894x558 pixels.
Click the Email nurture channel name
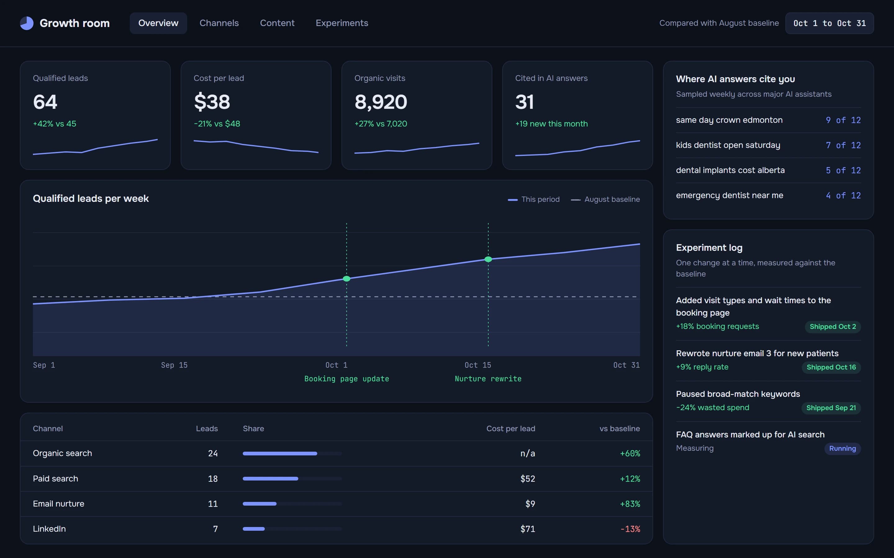[x=58, y=504]
